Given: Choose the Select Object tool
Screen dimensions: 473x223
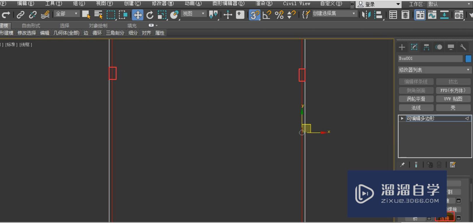Looking at the screenshot, I should click(x=86, y=15).
